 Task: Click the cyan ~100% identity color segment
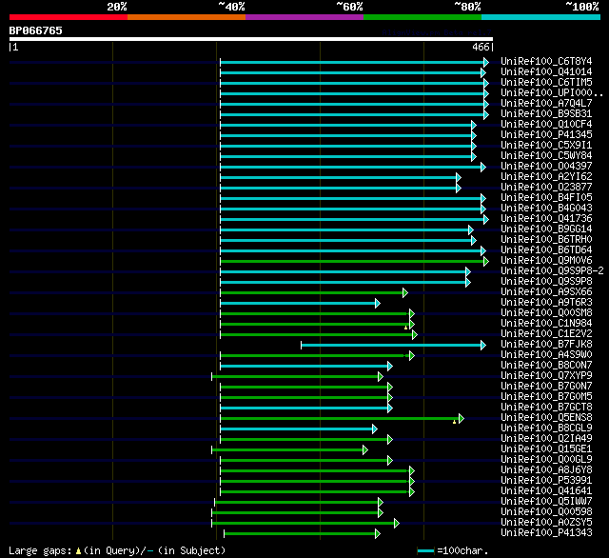541,17
